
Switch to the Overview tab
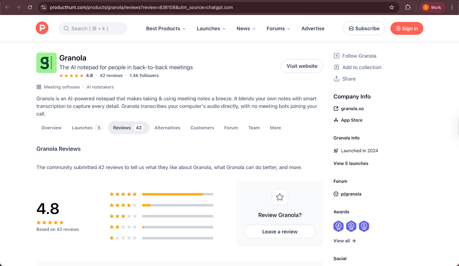[51, 128]
